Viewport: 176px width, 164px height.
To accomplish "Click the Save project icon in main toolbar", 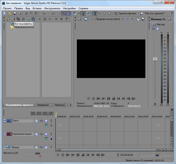I will point(15,14).
